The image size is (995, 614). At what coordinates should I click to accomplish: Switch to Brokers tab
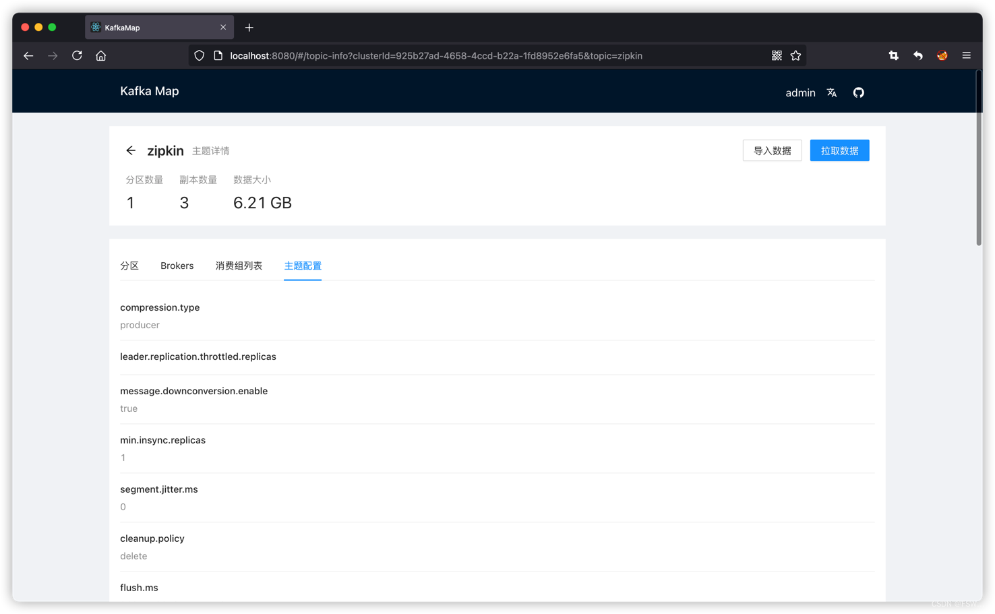[177, 266]
